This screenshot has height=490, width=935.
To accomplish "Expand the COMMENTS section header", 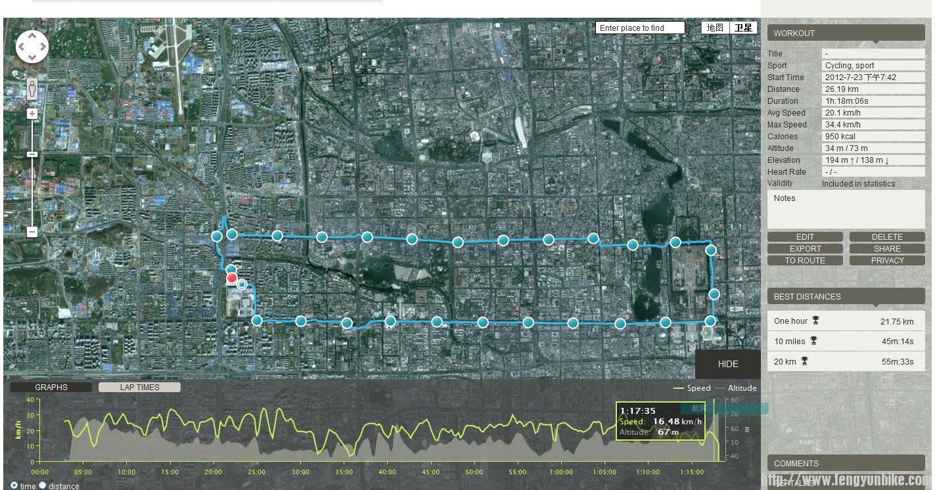I will tap(846, 463).
